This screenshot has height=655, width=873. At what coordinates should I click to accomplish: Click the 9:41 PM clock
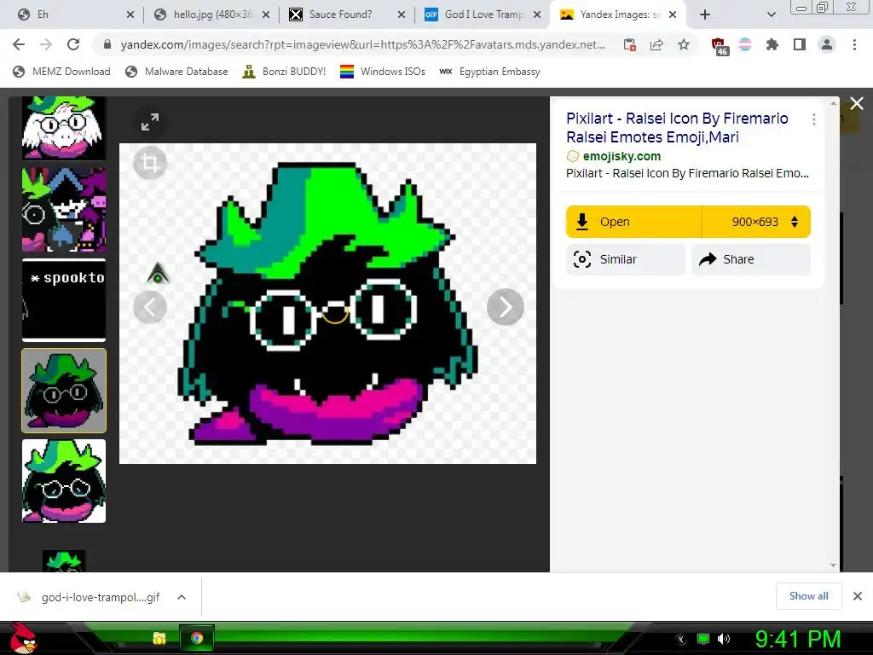pos(797,639)
